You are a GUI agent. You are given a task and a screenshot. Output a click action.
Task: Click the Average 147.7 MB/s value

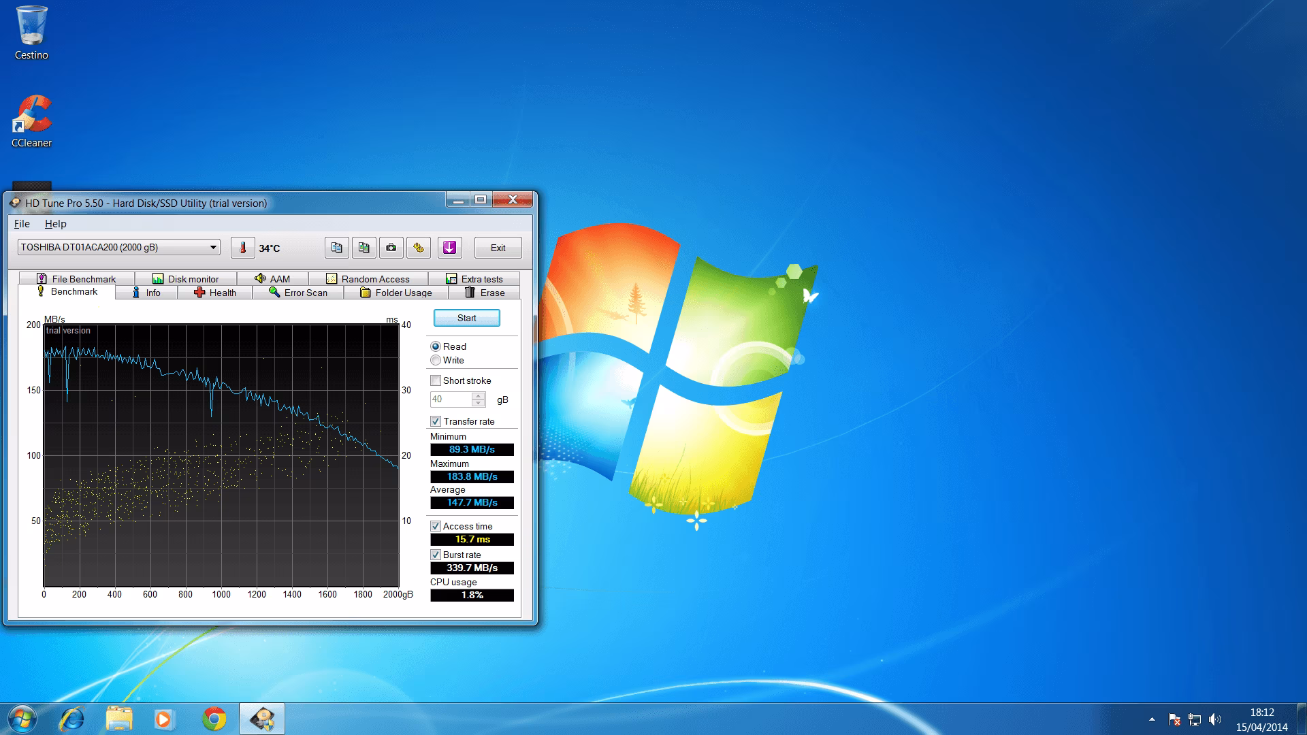(472, 502)
